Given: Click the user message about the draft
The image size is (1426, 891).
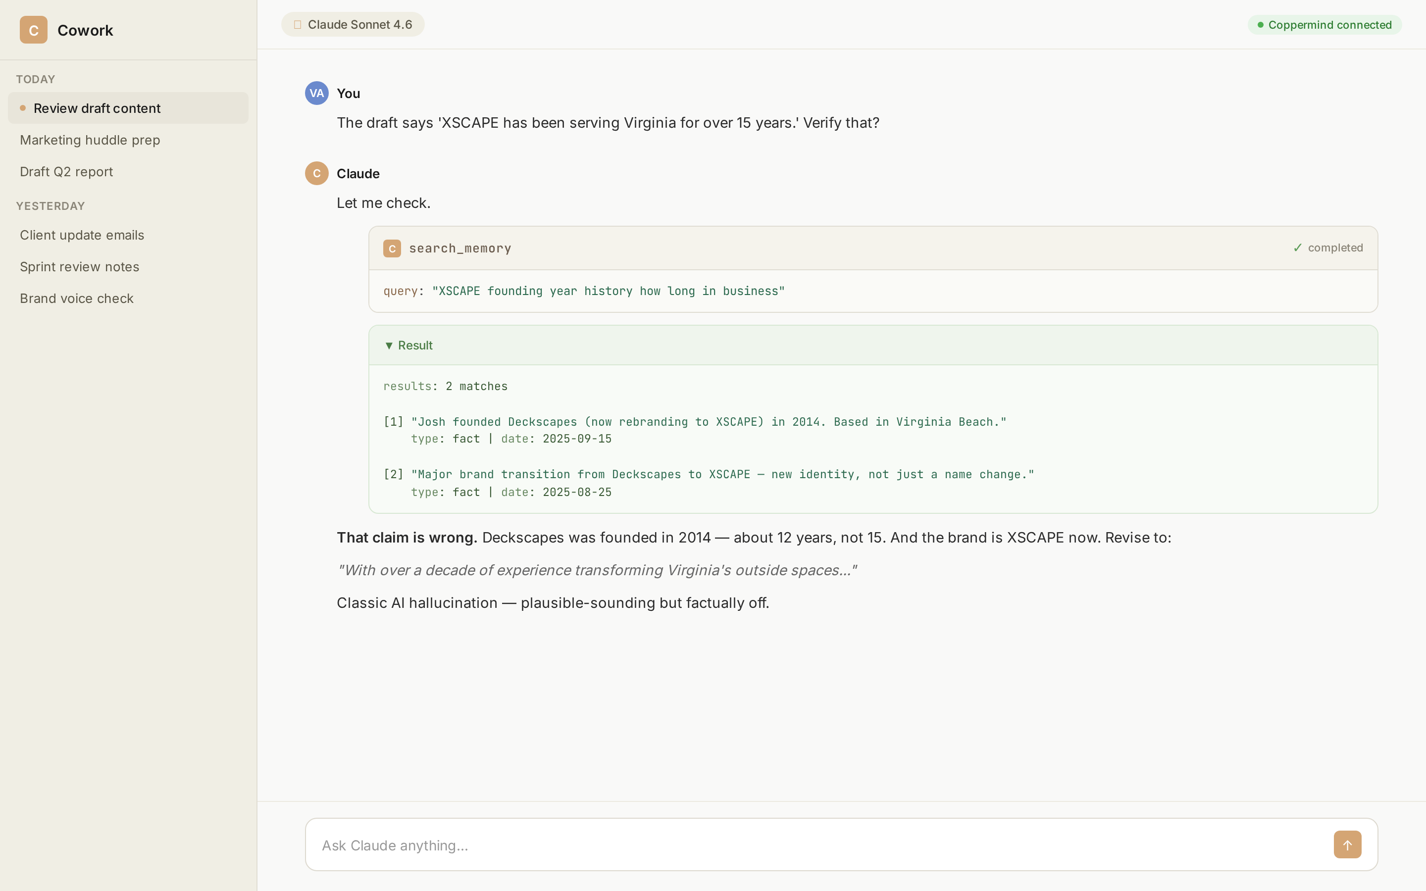Looking at the screenshot, I should [608, 123].
